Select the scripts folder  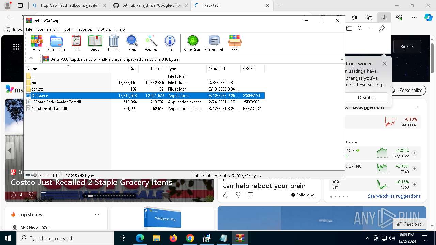click(144, 89)
